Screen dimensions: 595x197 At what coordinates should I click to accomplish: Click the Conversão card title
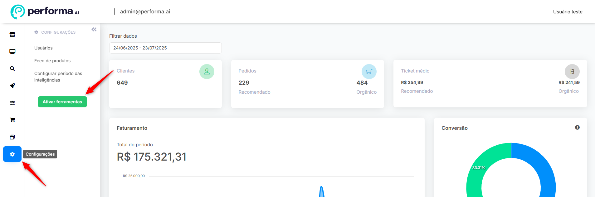tap(455, 128)
